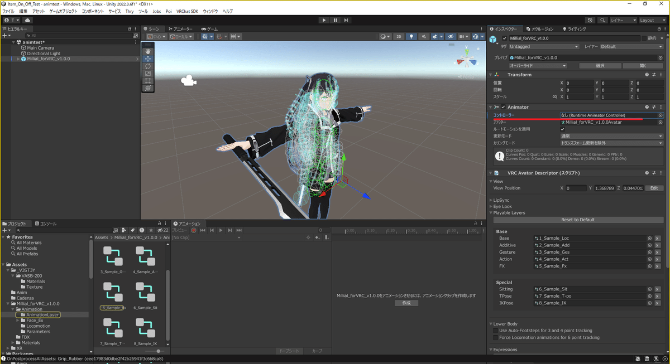Click the 開く prefab button
This screenshot has height=364, width=670.
(x=643, y=66)
